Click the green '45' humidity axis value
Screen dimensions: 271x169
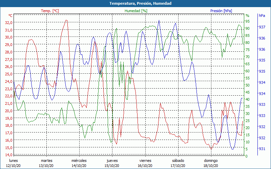pos(248,92)
